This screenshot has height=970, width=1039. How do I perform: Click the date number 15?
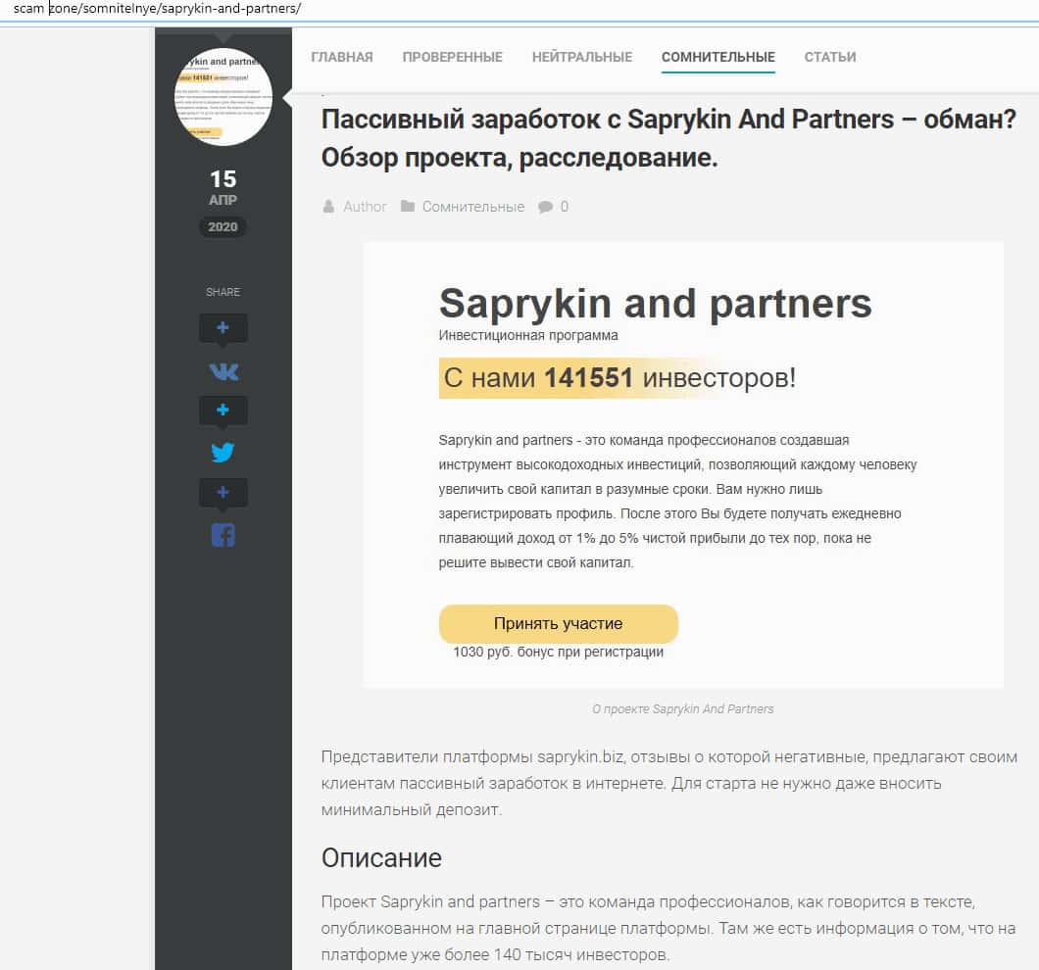point(223,179)
